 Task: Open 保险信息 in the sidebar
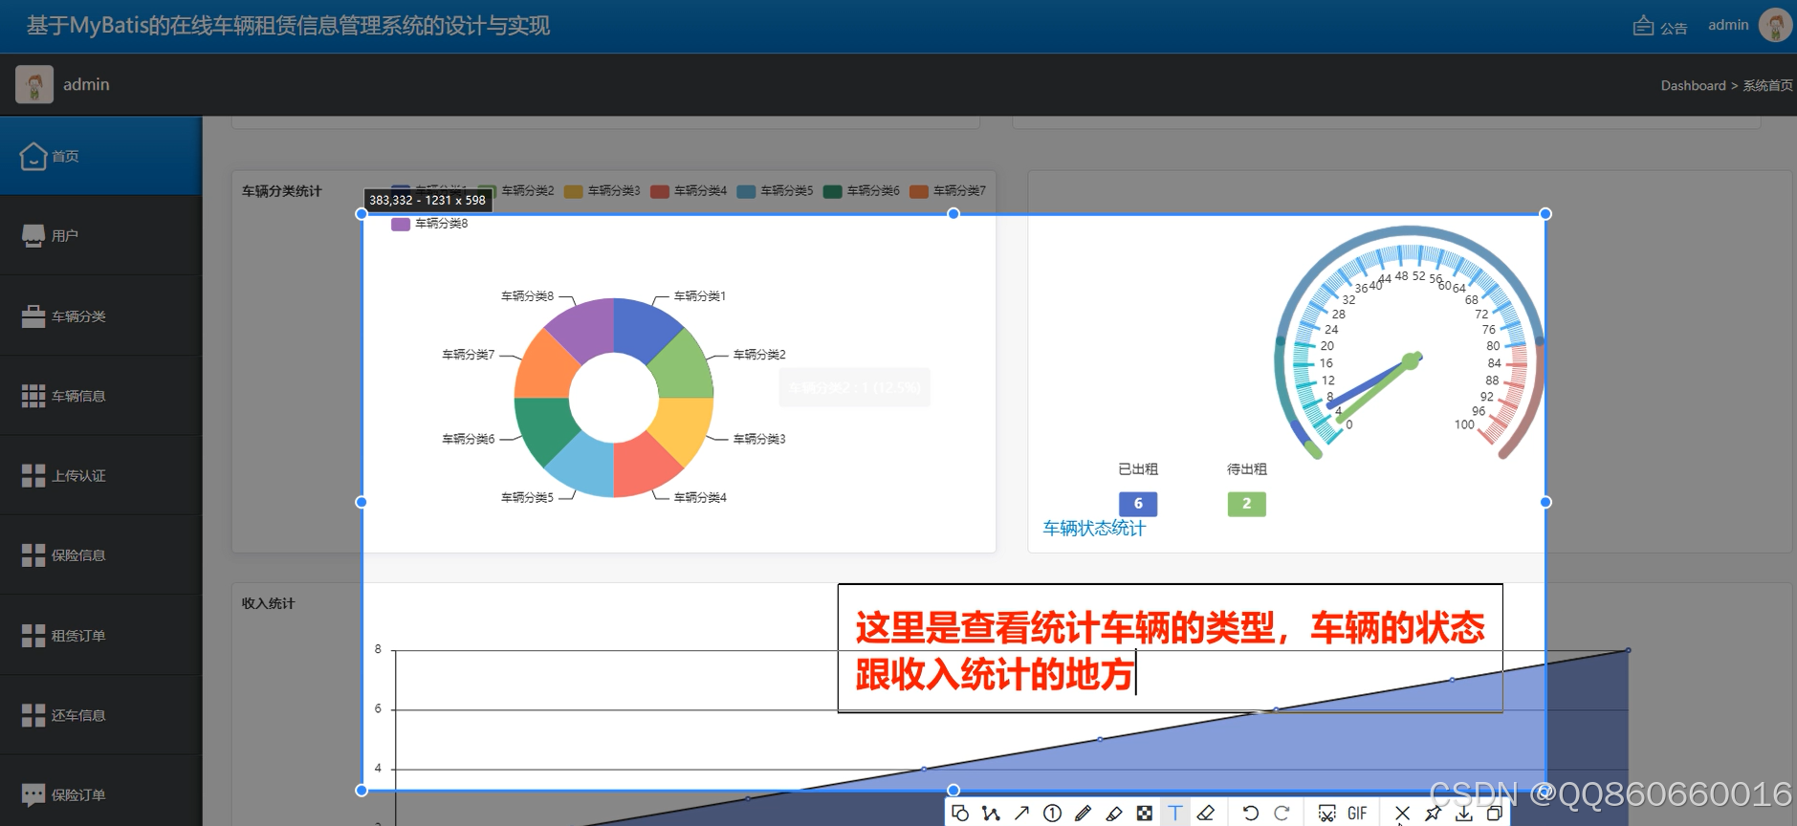coord(100,555)
